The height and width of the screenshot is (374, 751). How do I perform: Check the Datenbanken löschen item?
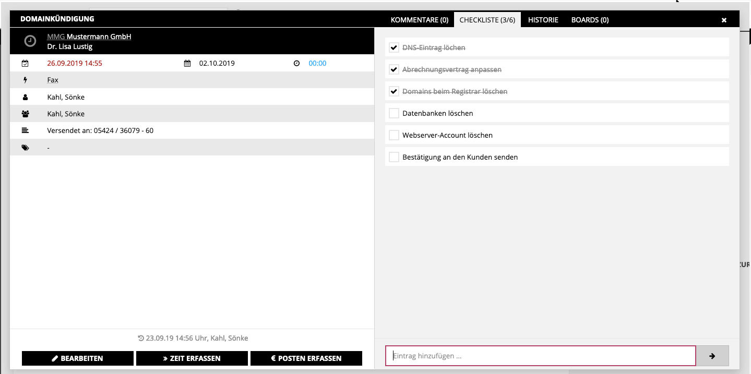click(394, 113)
